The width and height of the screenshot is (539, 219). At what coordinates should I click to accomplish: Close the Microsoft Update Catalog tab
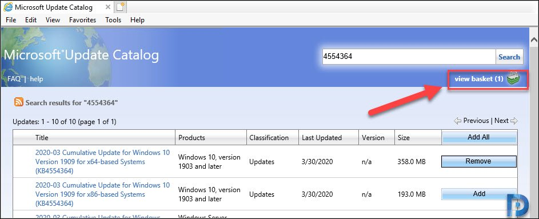coord(107,7)
